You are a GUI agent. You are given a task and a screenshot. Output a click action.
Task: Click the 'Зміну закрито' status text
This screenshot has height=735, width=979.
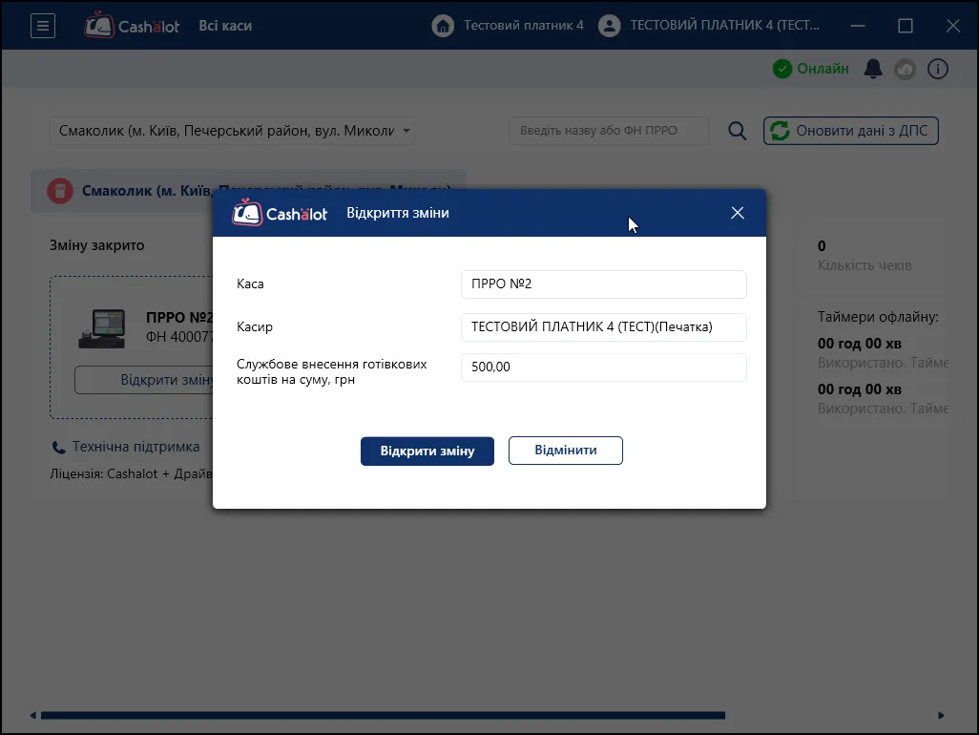tap(96, 245)
